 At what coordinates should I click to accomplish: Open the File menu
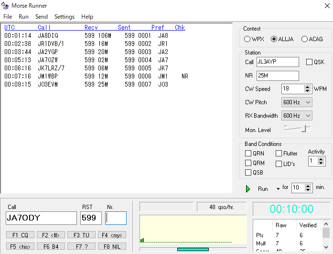[8, 17]
